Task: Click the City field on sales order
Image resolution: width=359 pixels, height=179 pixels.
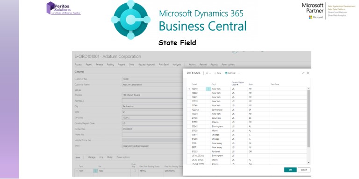Action: 152,106
